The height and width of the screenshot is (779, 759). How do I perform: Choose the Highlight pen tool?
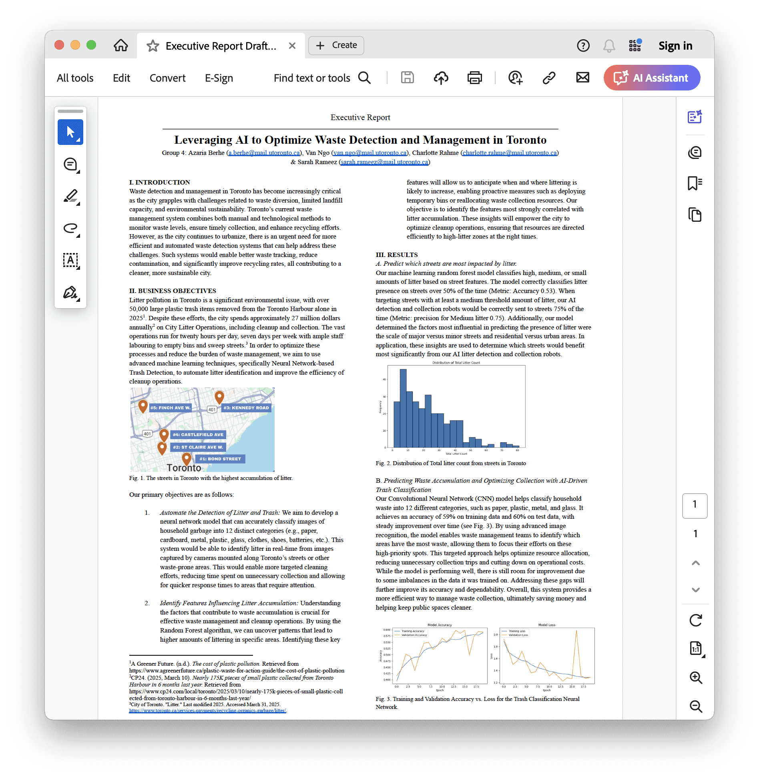pos(70,196)
